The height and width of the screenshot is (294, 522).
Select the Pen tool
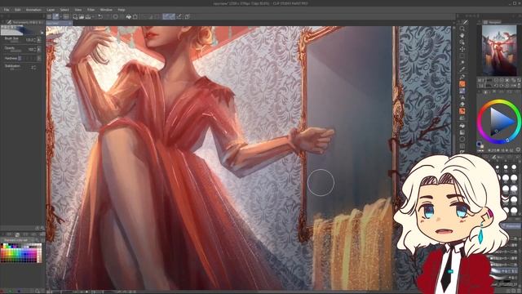(462, 77)
